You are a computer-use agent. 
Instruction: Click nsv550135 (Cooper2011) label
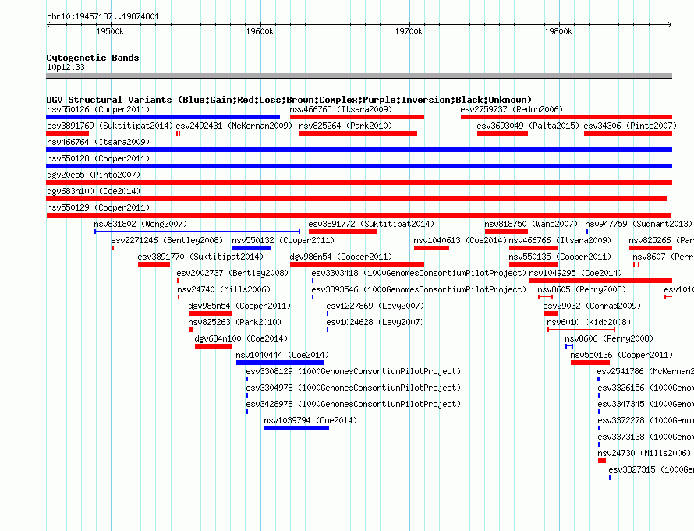pyautogui.click(x=560, y=257)
